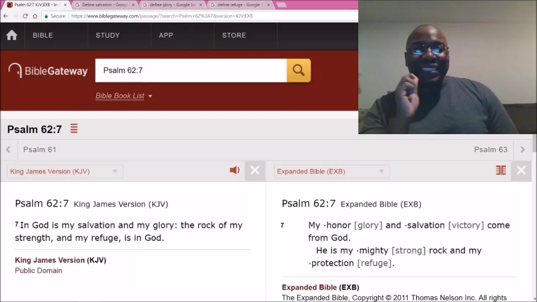Open page options icon beside Psalm 62:7 heading
Image resolution: width=537 pixels, height=302 pixels.
pos(74,129)
